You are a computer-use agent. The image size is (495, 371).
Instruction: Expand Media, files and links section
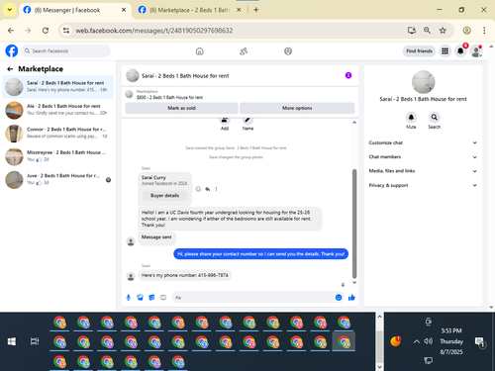[423, 171]
